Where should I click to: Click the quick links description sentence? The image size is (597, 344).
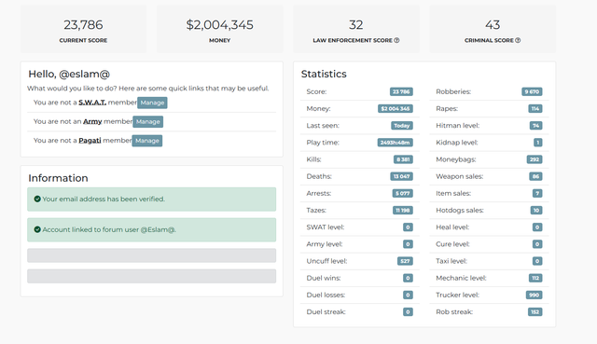coord(147,89)
